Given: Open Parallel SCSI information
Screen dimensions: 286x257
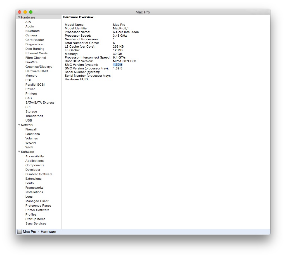Looking at the screenshot, I should pos(35,85).
